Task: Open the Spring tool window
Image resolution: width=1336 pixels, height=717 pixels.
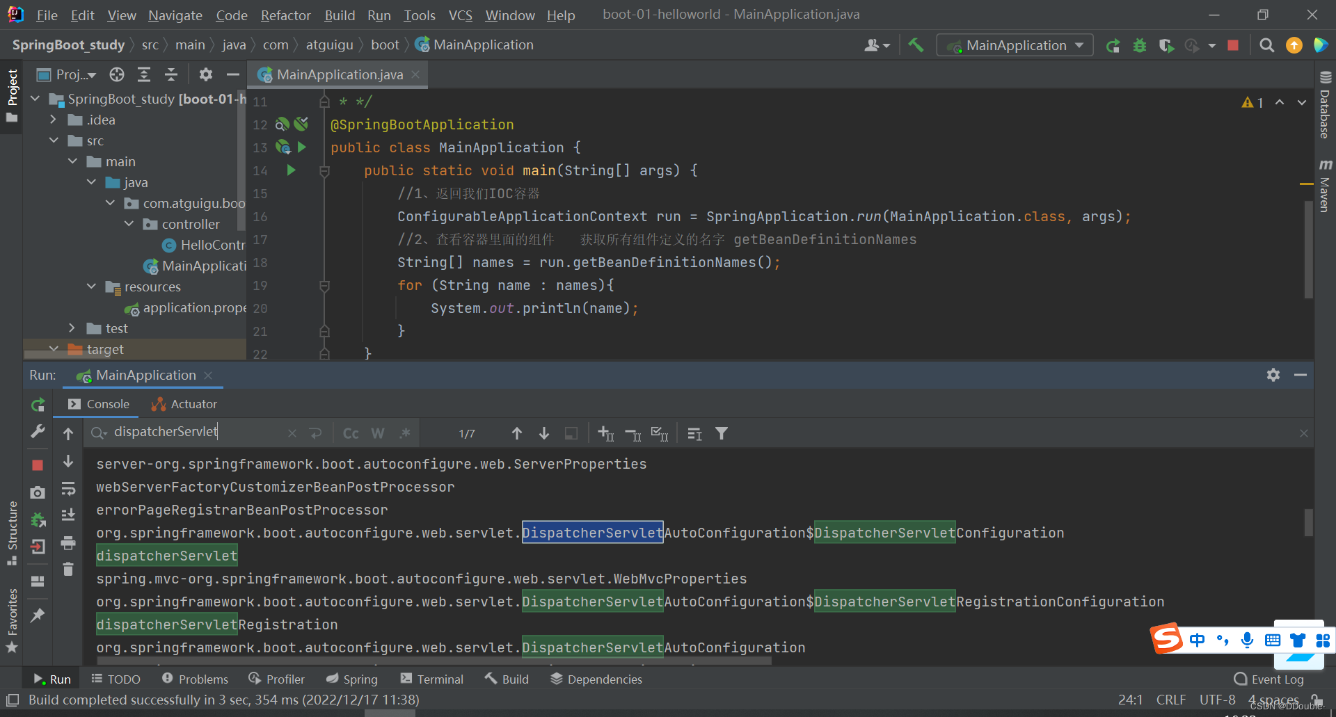Action: [352, 679]
